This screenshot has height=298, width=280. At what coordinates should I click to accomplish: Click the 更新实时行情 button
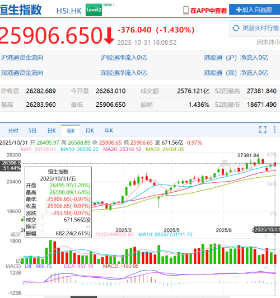[255, 29]
